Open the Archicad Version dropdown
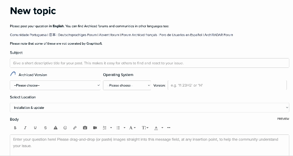 pos(55,85)
